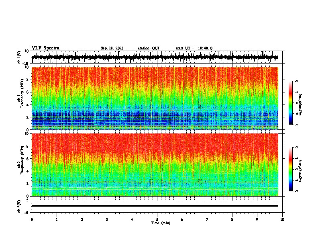Click time-axis tick label "1"
Viewport: 318px width, 246px height.
pos(57,219)
